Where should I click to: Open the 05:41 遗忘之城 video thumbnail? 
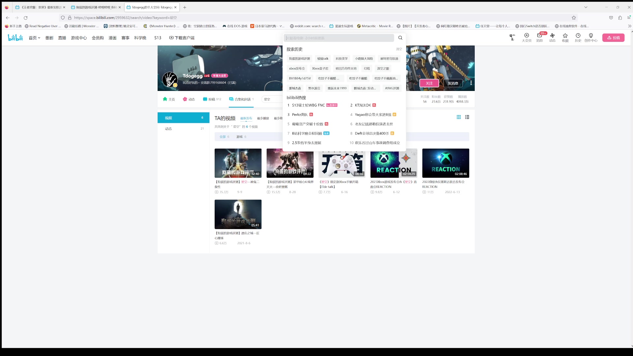238,214
